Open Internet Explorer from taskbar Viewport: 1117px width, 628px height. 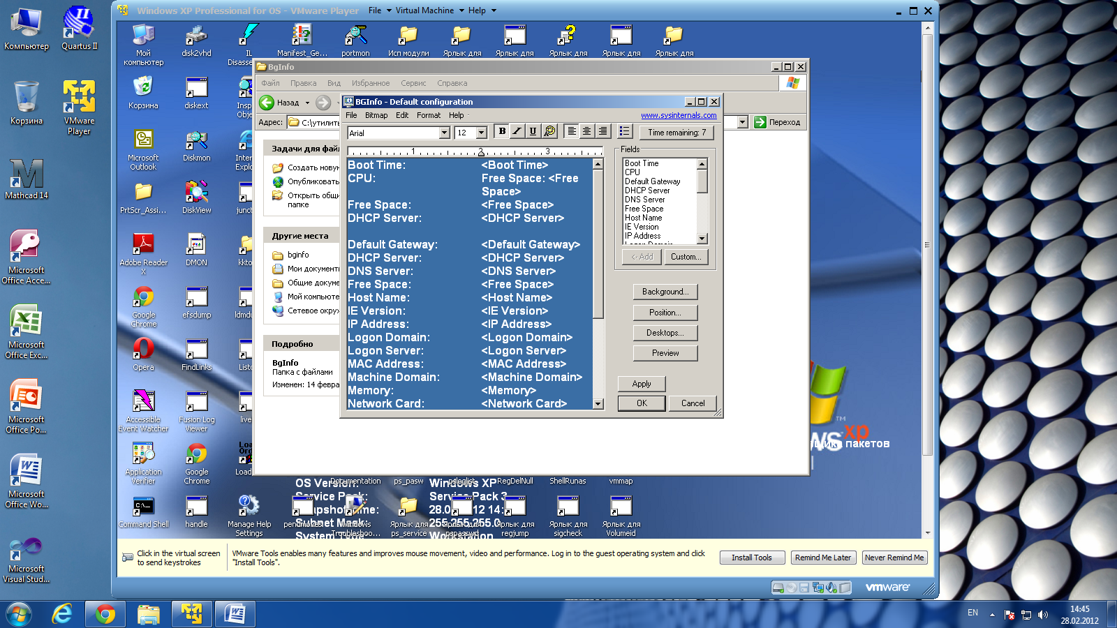tap(62, 614)
